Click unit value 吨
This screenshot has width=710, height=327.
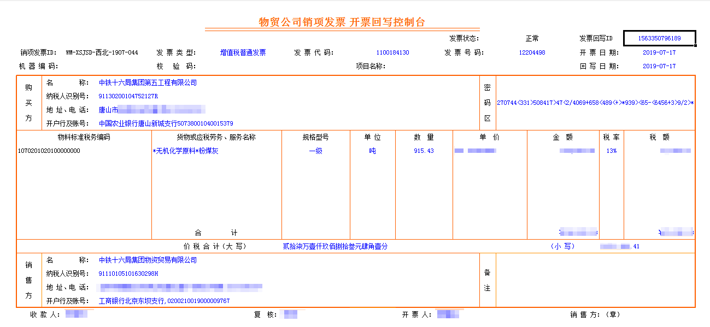[x=373, y=151]
